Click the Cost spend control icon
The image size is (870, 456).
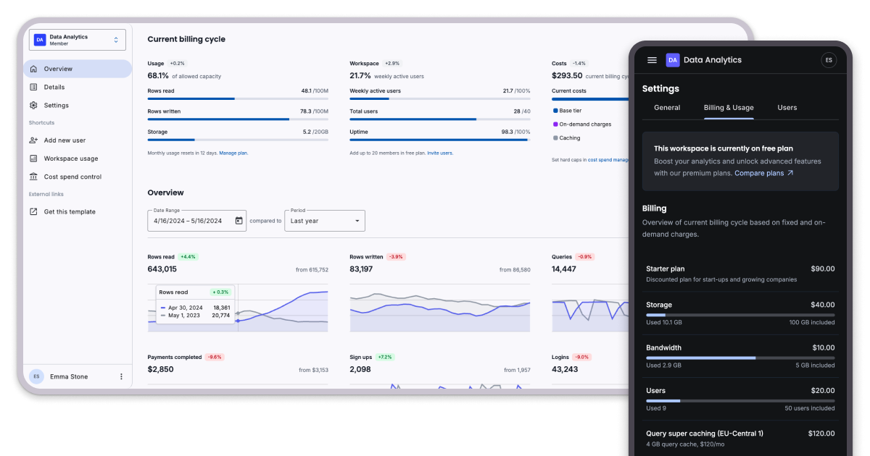[33, 176]
